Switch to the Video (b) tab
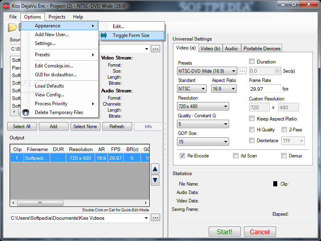This screenshot has height=241, width=321. point(210,48)
